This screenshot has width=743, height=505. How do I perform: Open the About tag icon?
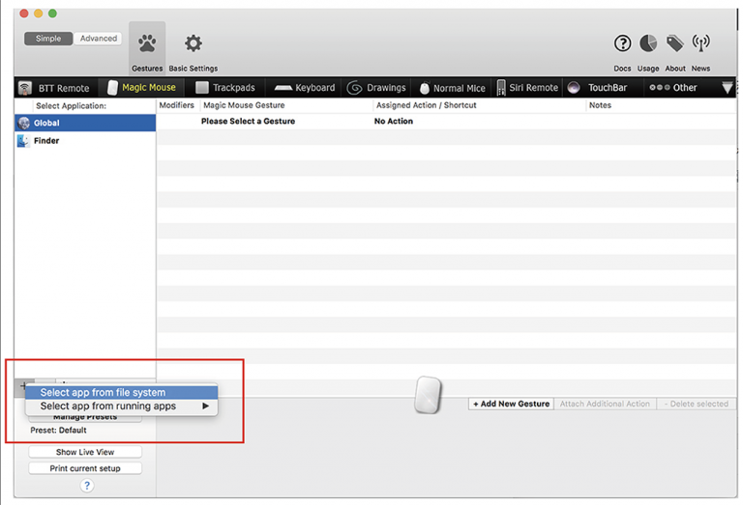[674, 43]
